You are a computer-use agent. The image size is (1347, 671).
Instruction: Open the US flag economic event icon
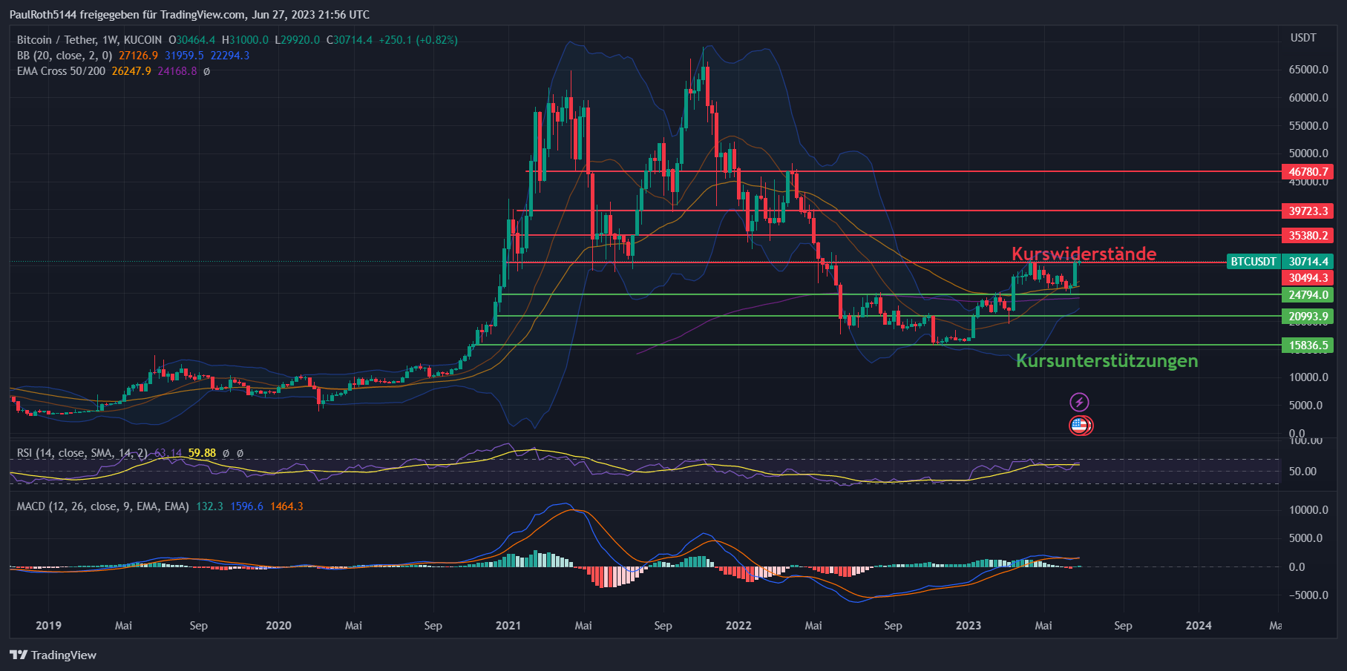pos(1081,426)
